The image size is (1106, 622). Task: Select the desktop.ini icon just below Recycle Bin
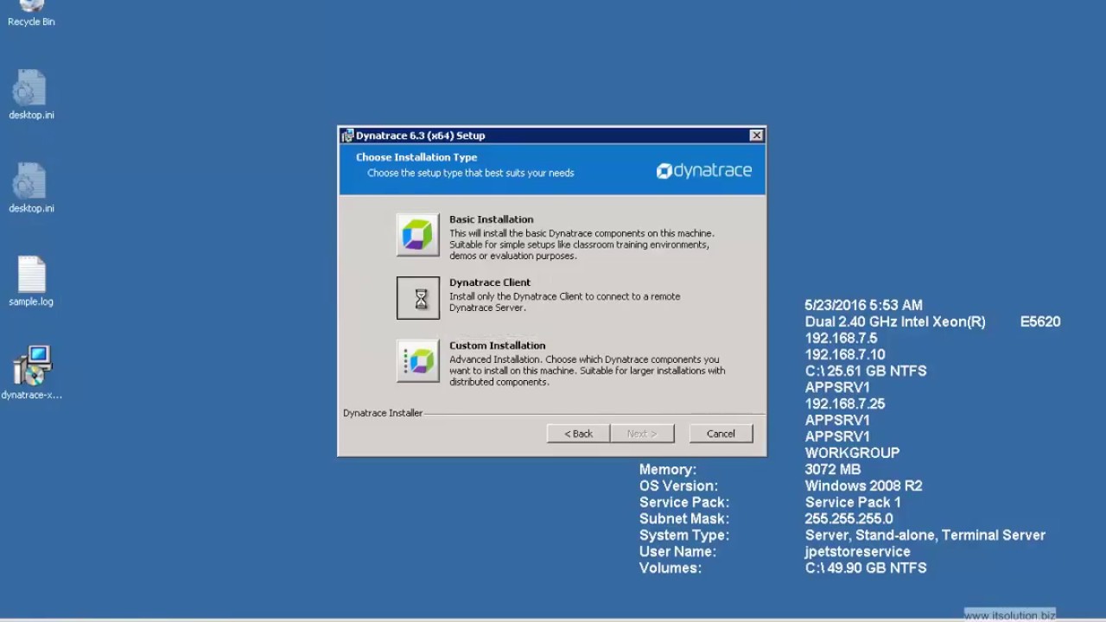[31, 95]
